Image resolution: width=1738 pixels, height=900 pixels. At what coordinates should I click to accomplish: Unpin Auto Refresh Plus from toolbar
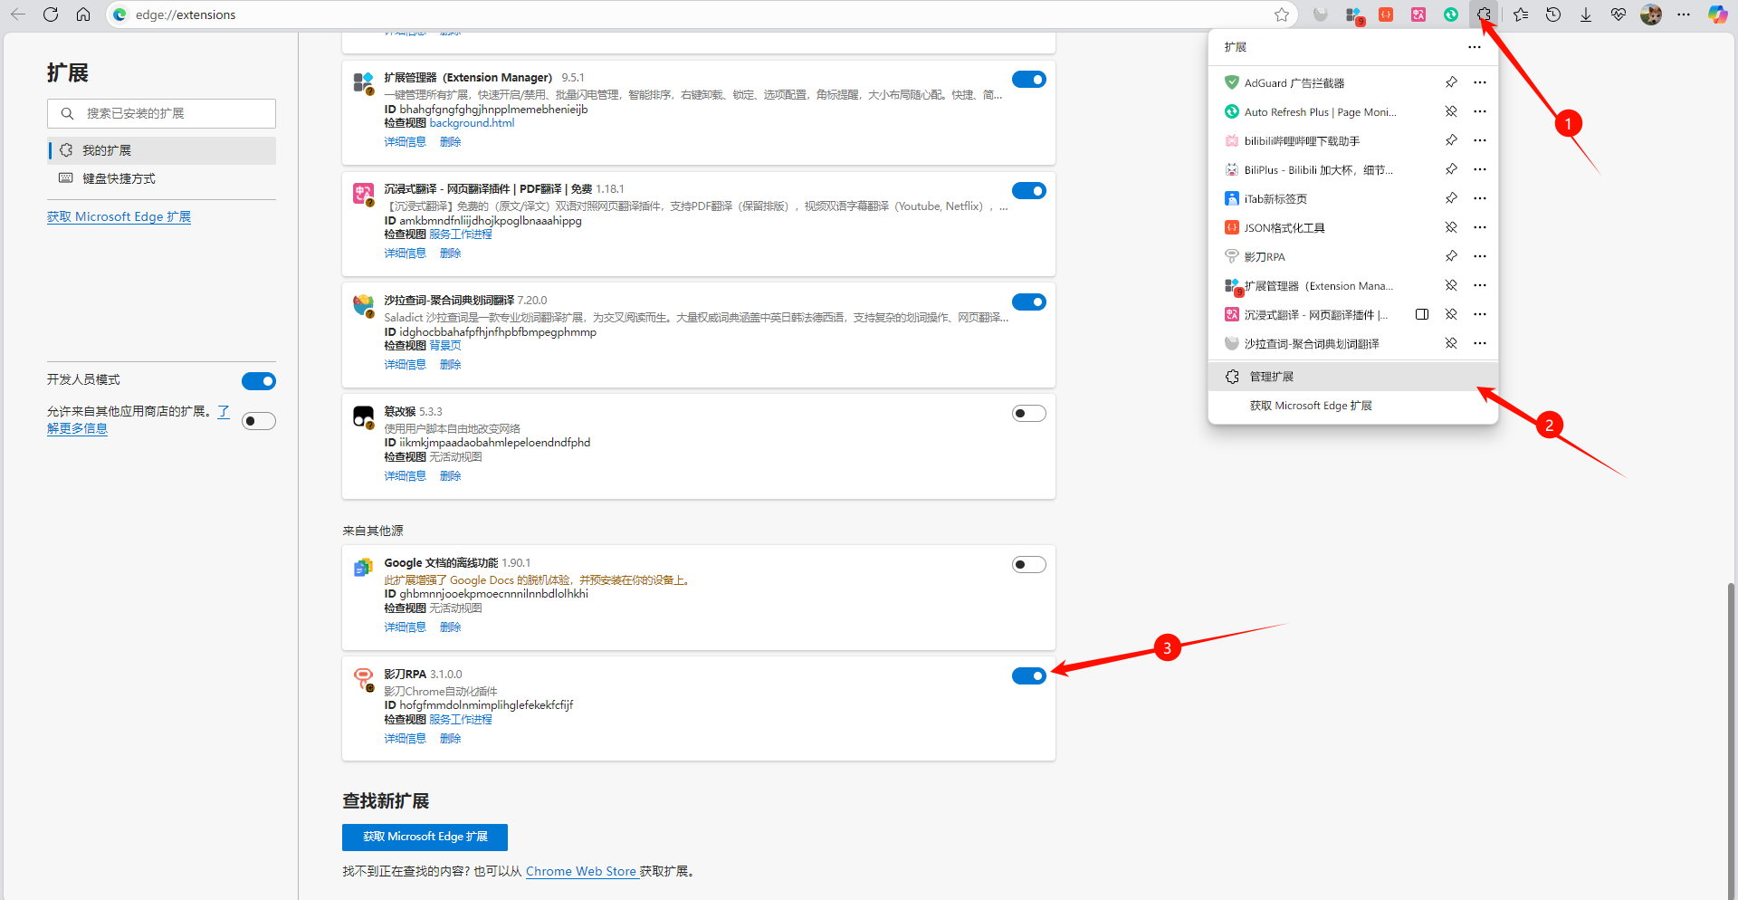pyautogui.click(x=1451, y=111)
